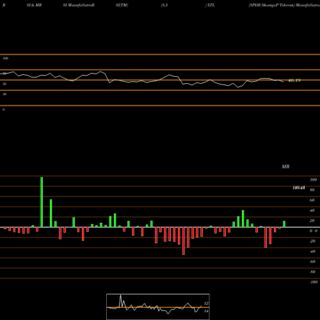Click the -20 label on MR axis

coord(312,241)
